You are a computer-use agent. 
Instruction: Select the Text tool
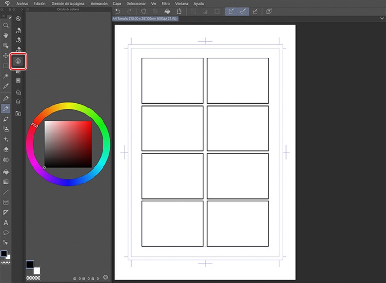[6, 223]
